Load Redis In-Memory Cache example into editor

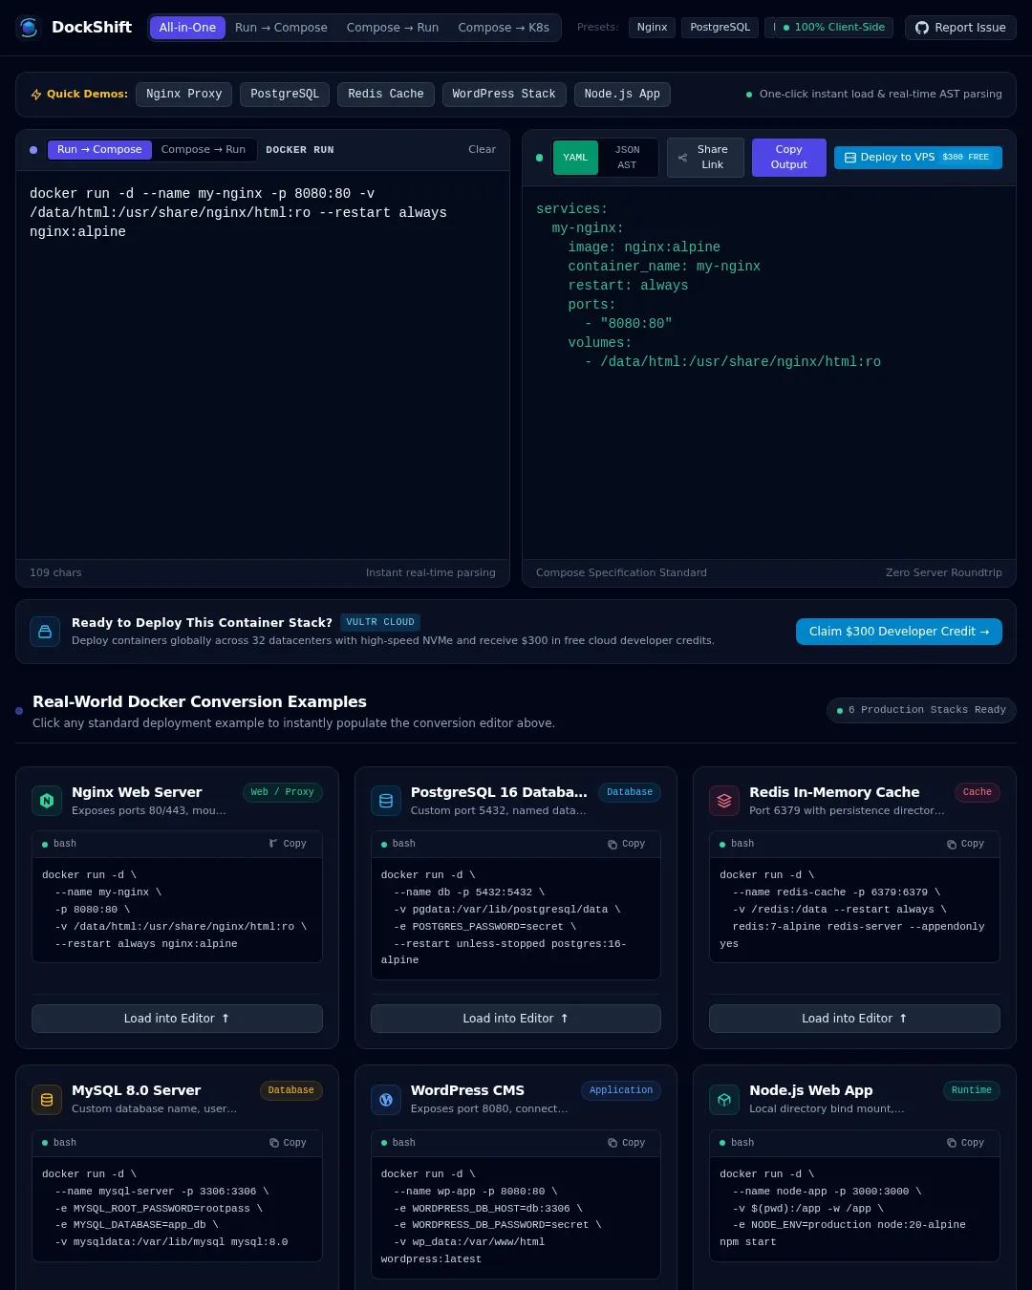[x=854, y=1019]
